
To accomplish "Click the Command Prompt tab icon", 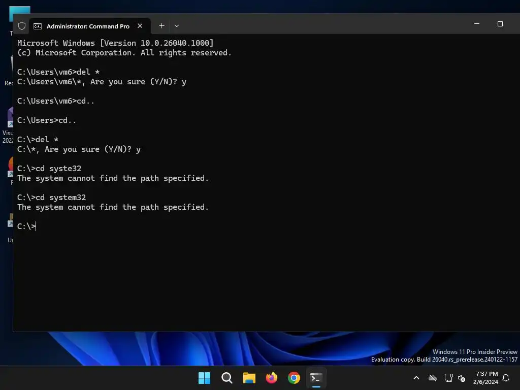I will pyautogui.click(x=38, y=26).
